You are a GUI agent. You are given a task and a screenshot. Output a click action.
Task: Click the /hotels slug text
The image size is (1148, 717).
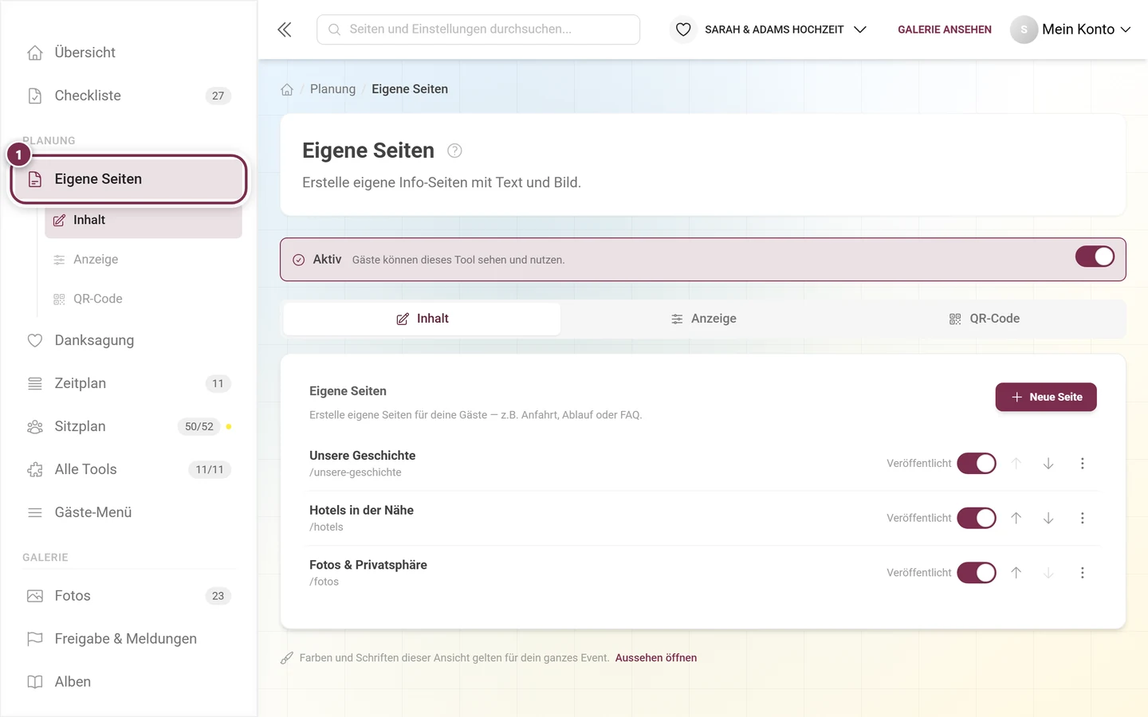(x=326, y=527)
